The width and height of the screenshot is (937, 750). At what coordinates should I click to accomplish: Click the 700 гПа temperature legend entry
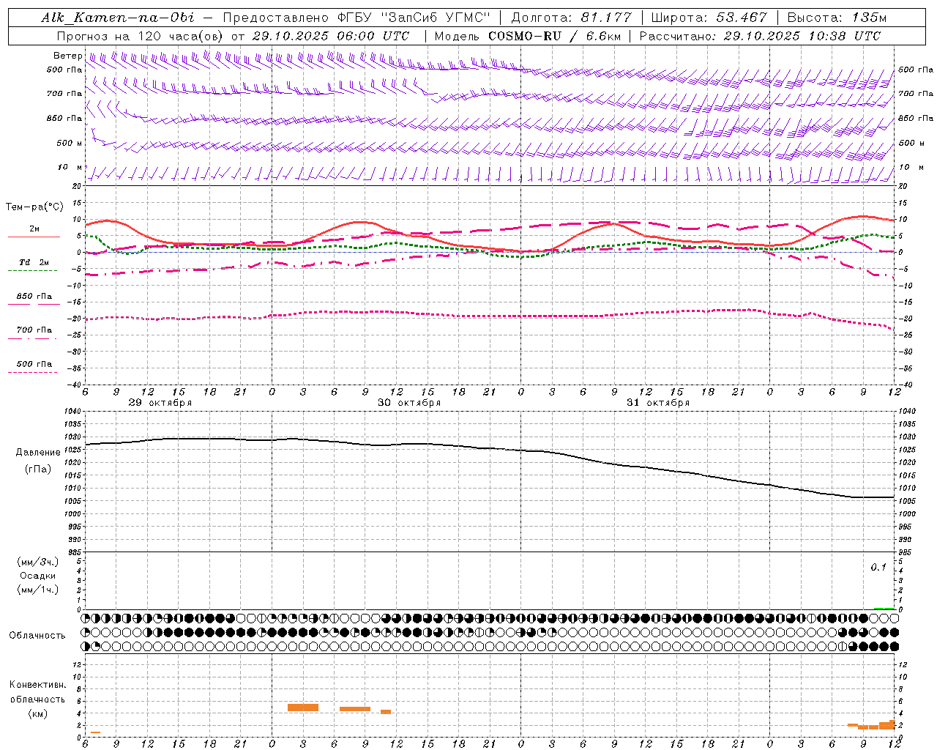pyautogui.click(x=34, y=330)
